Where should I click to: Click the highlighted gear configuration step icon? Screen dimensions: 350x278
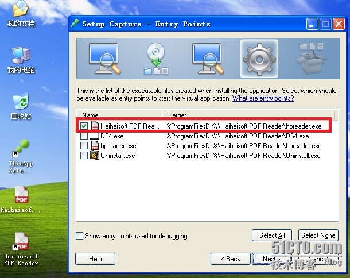(x=259, y=59)
